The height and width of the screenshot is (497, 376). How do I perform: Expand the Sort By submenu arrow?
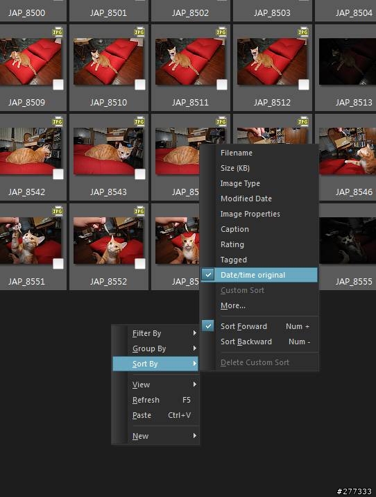click(x=195, y=364)
